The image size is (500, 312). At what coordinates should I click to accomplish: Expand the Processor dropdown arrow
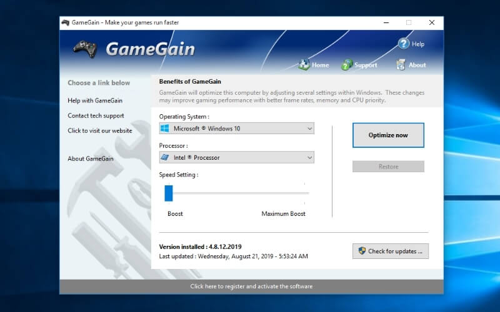point(309,158)
